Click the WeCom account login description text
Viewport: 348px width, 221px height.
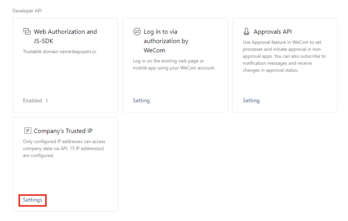pyautogui.click(x=174, y=64)
